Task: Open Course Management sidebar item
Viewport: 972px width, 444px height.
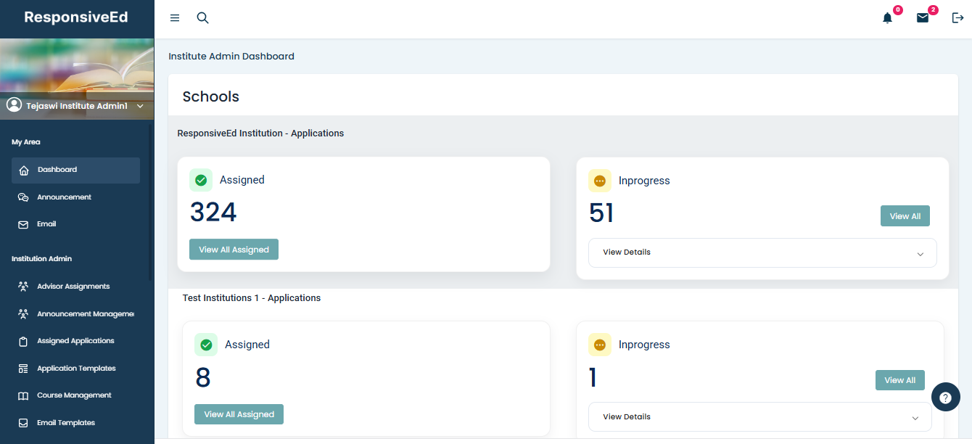Action: click(x=74, y=395)
